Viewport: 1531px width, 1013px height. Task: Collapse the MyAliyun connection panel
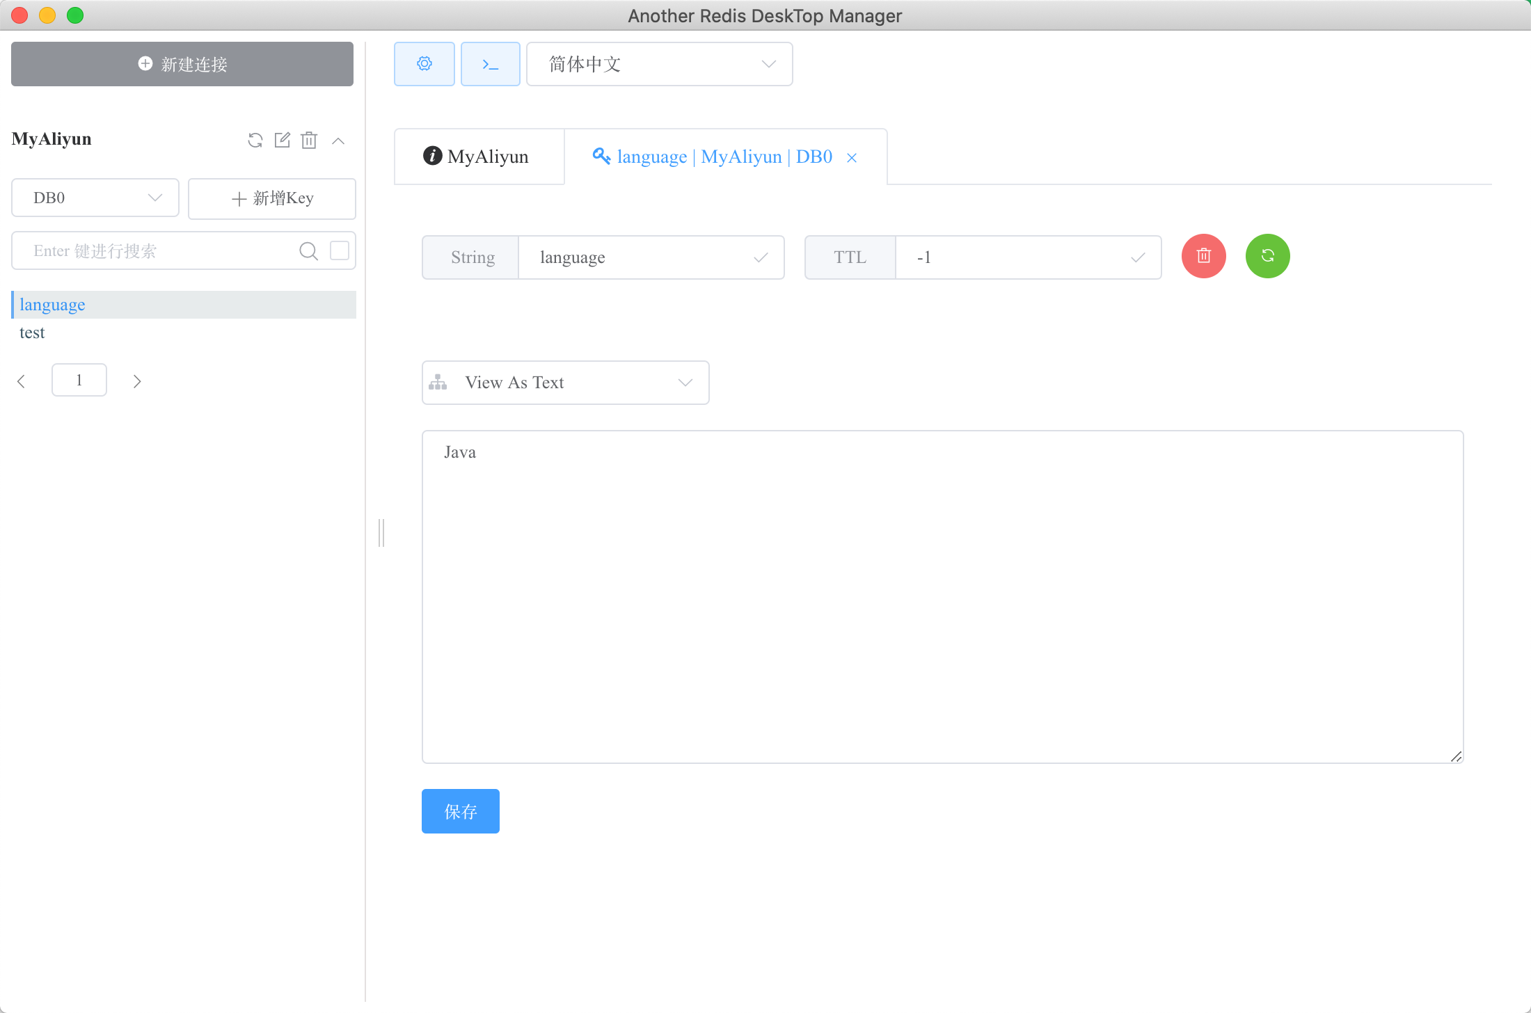click(x=338, y=141)
